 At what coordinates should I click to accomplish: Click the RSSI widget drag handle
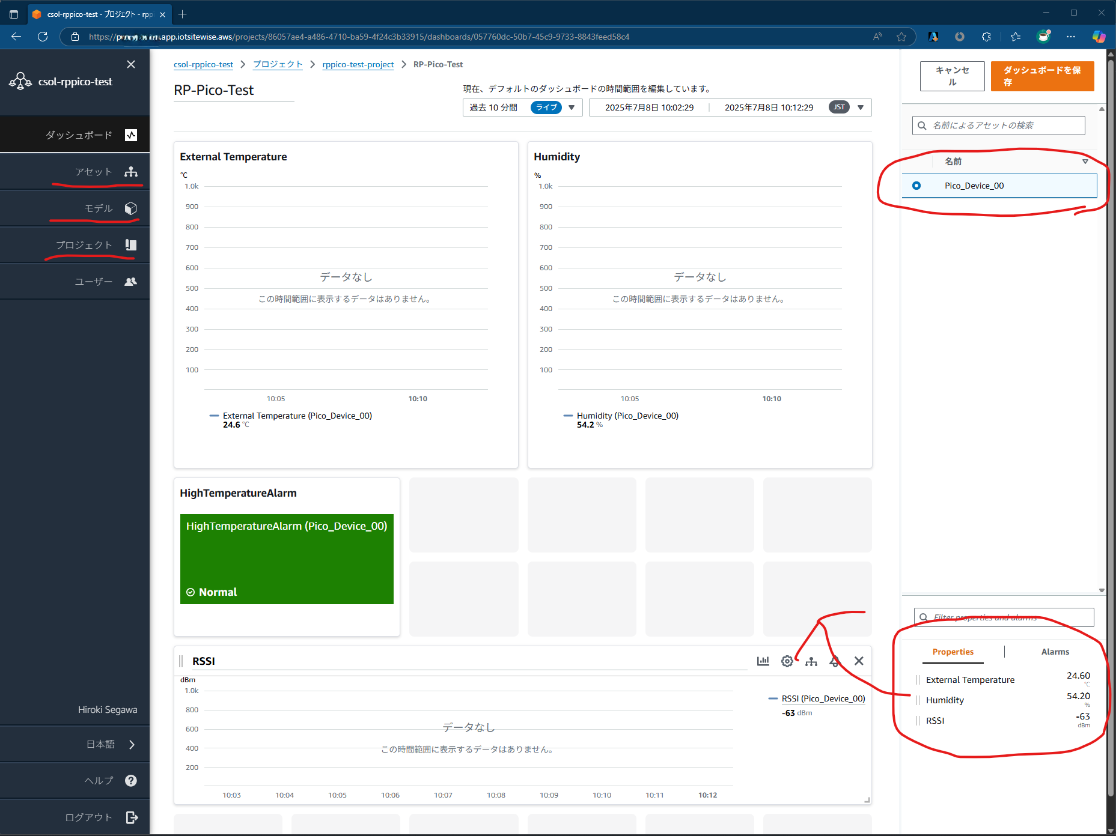click(x=181, y=661)
